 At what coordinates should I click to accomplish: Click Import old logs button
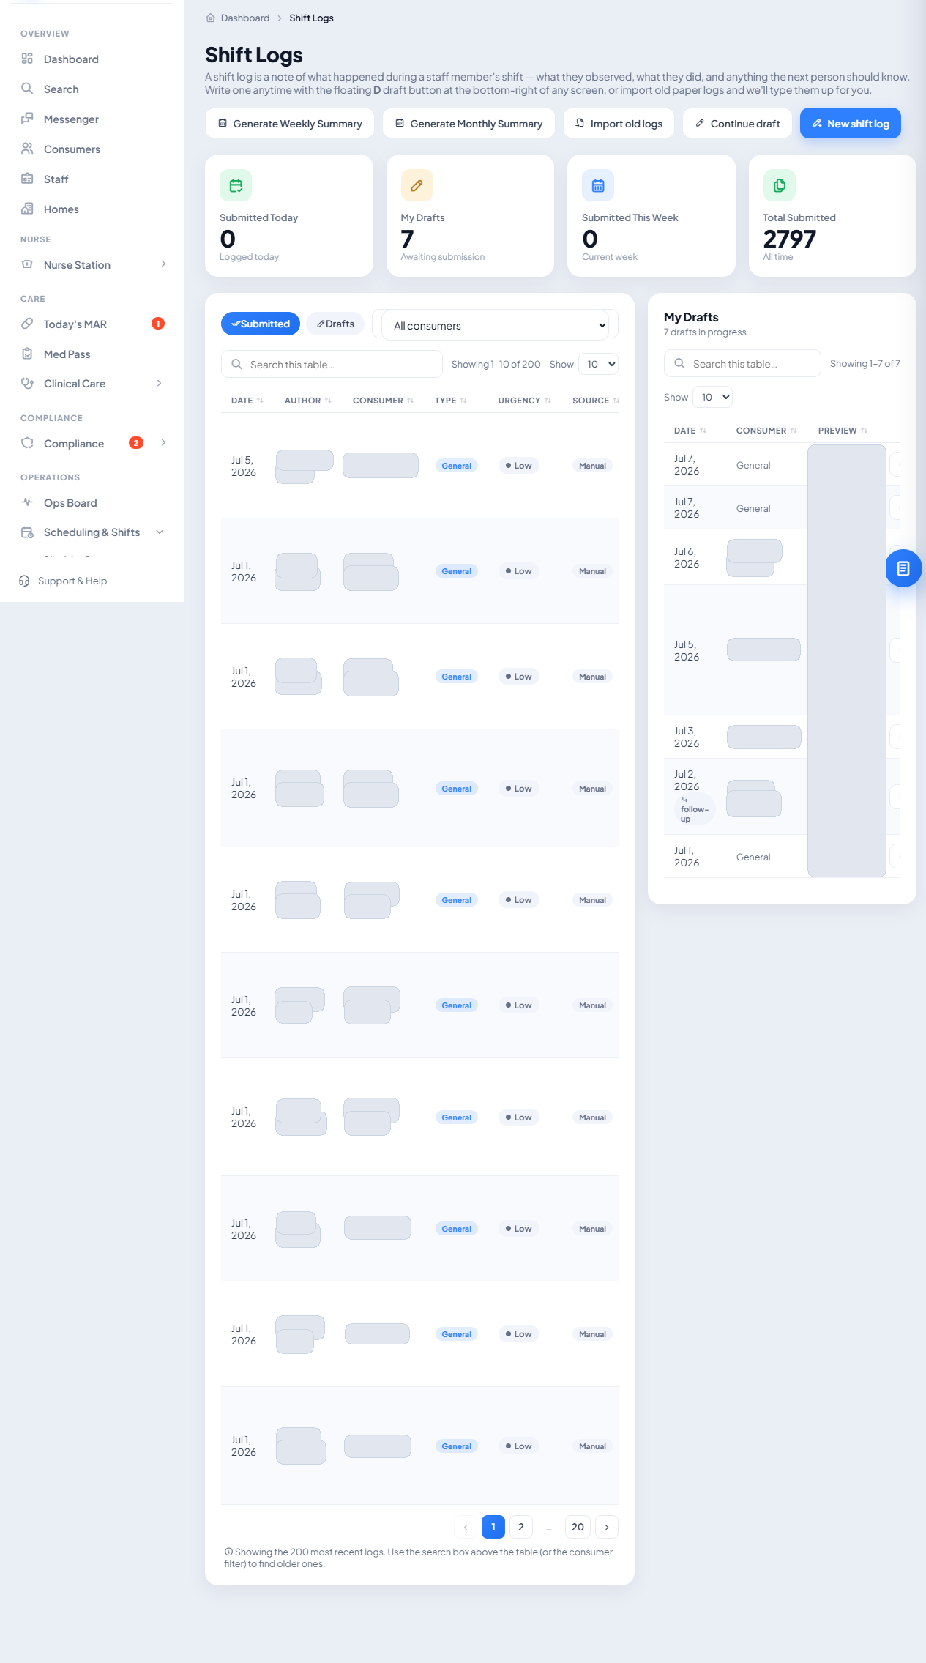point(619,123)
